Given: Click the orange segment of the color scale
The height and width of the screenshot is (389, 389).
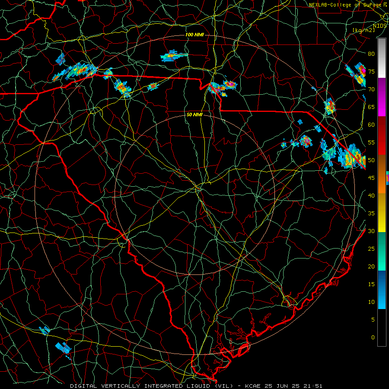Looking at the screenshot, I should [382, 184].
